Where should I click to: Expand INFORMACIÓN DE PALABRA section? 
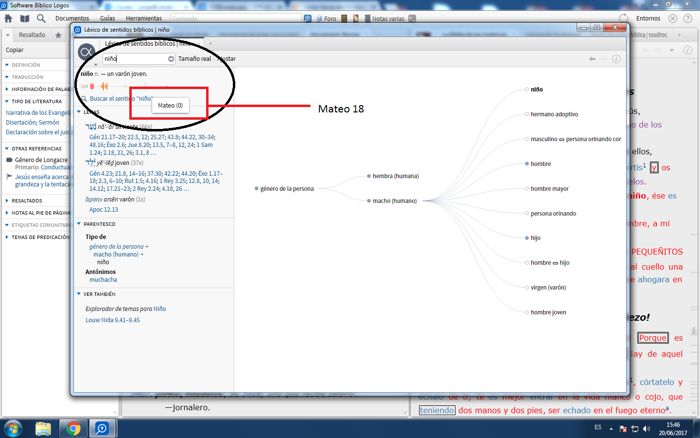7,89
